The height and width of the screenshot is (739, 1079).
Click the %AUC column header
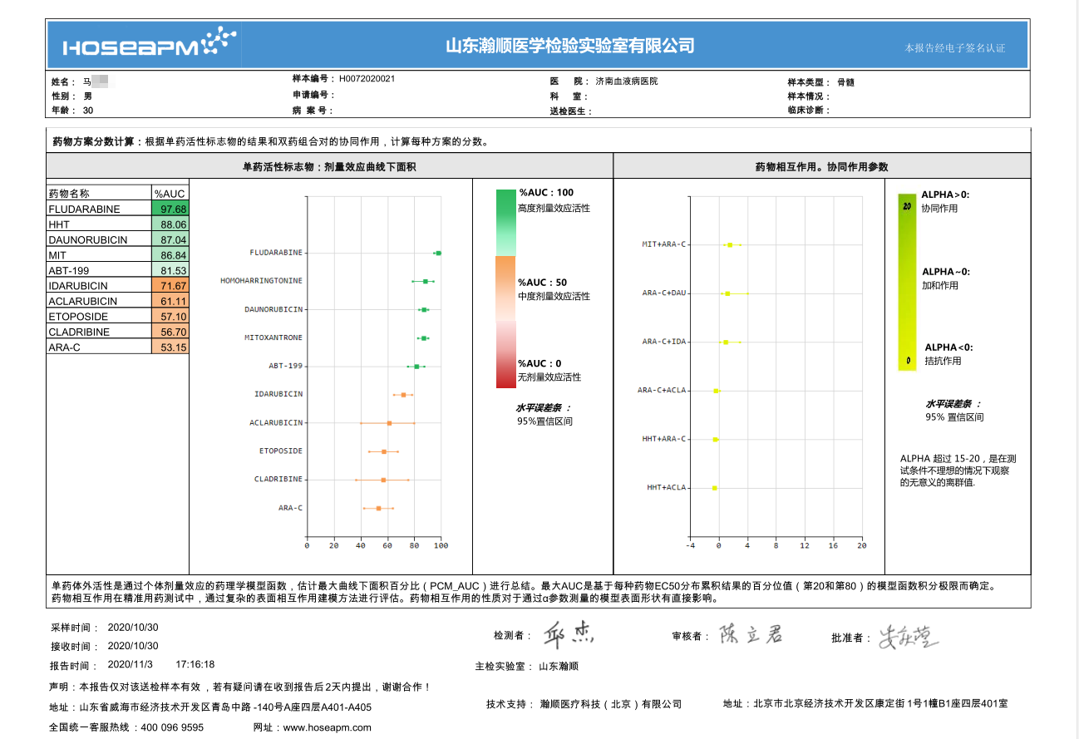point(170,194)
